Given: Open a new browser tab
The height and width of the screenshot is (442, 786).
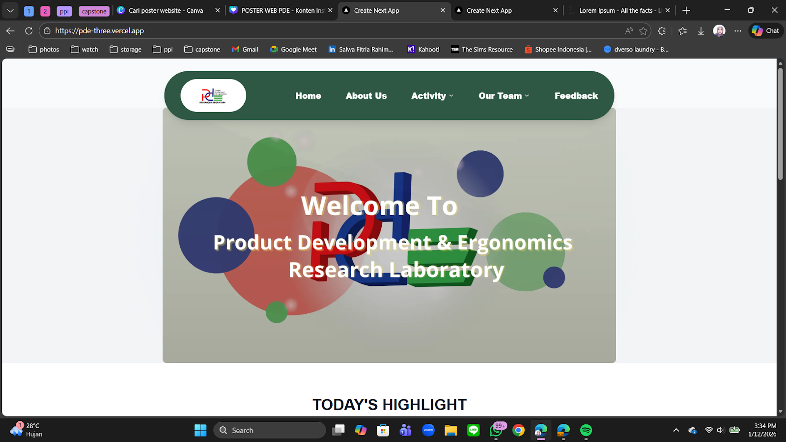Looking at the screenshot, I should coord(686,10).
